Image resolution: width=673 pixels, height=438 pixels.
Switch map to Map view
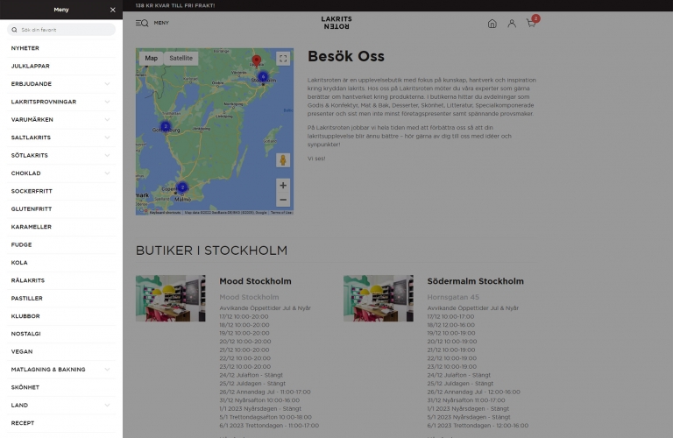[x=151, y=59]
